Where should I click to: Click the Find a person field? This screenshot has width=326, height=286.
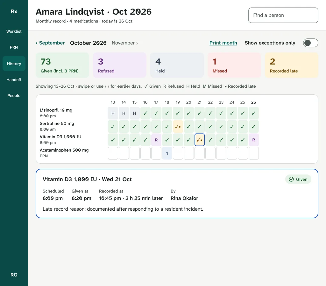(283, 15)
